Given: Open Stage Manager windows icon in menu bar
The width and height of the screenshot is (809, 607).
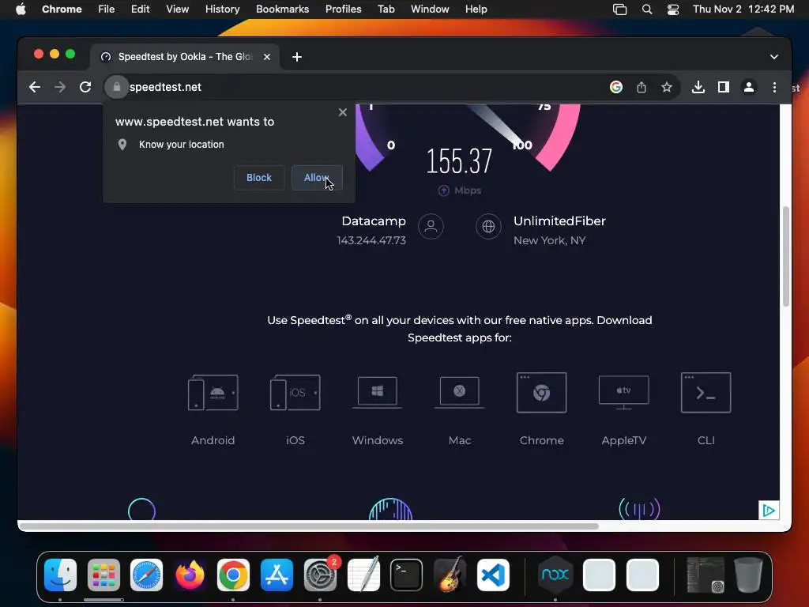Looking at the screenshot, I should pyautogui.click(x=619, y=9).
